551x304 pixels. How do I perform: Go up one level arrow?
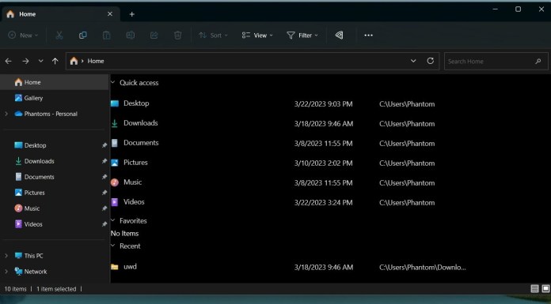(55, 61)
